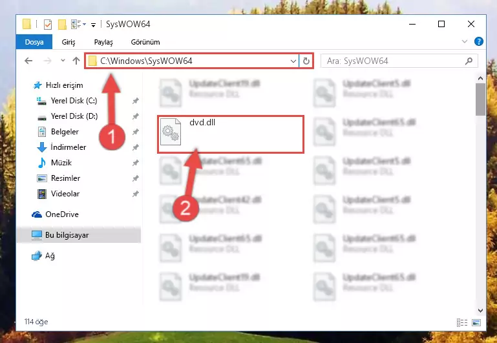Select the dvd.dll file
Viewport: 497px width, 343px height.
click(231, 134)
